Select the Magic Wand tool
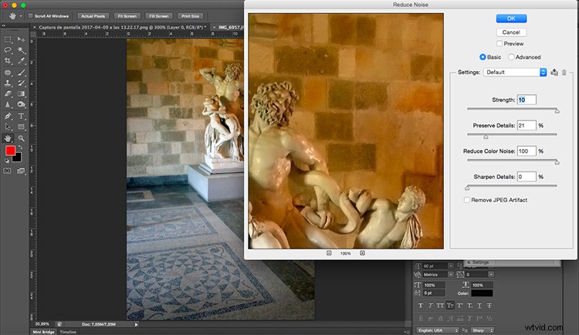 (x=21, y=50)
